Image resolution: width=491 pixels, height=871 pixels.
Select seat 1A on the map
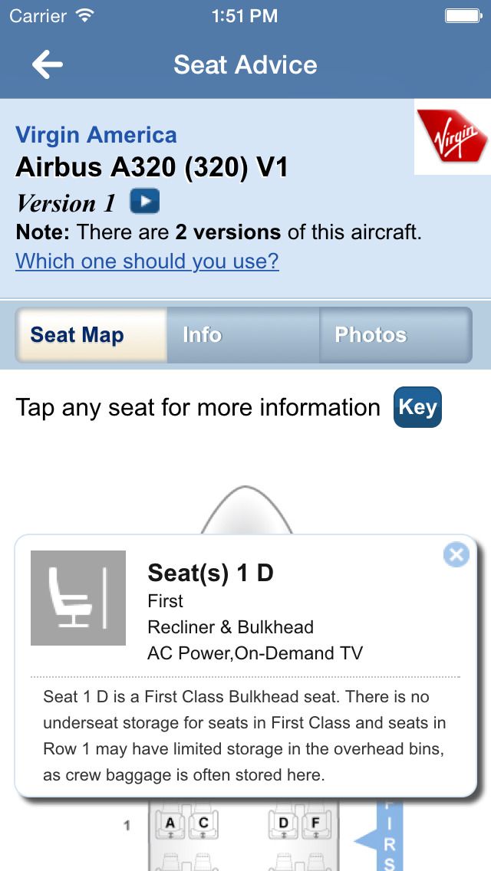click(x=170, y=824)
